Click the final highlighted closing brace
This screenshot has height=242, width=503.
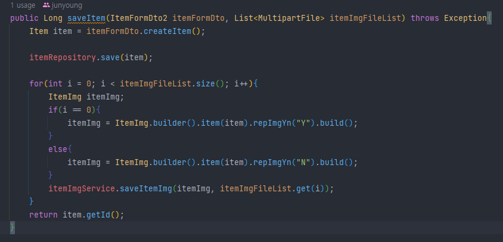13,228
